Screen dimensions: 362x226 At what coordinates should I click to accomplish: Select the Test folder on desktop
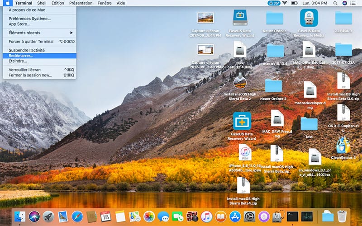click(309, 124)
